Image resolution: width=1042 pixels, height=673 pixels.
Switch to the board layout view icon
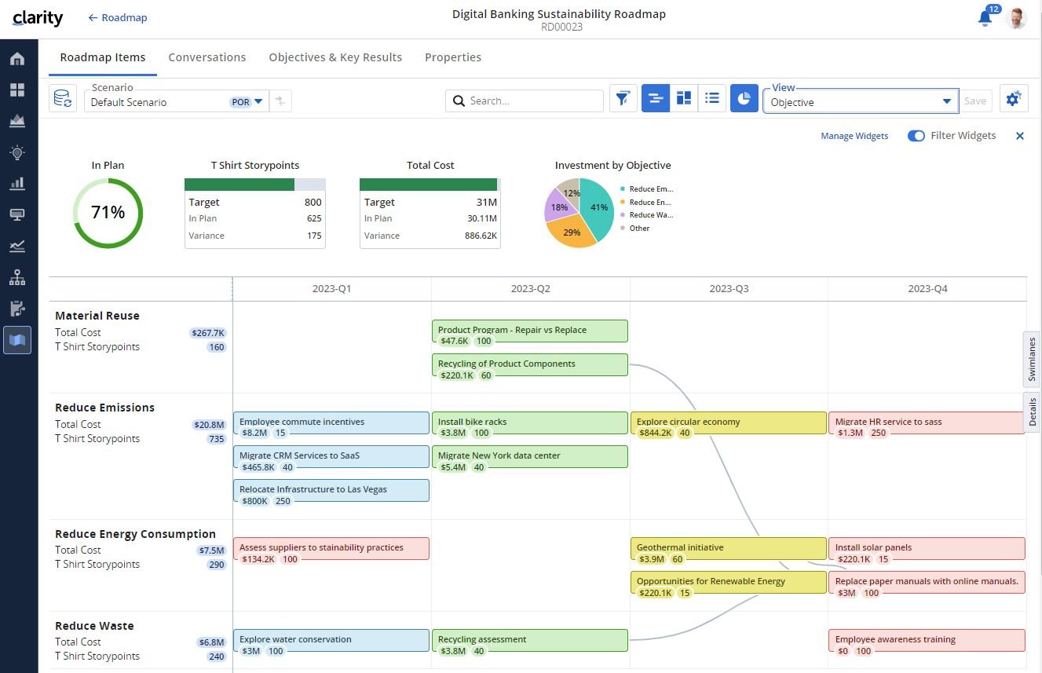coord(684,99)
